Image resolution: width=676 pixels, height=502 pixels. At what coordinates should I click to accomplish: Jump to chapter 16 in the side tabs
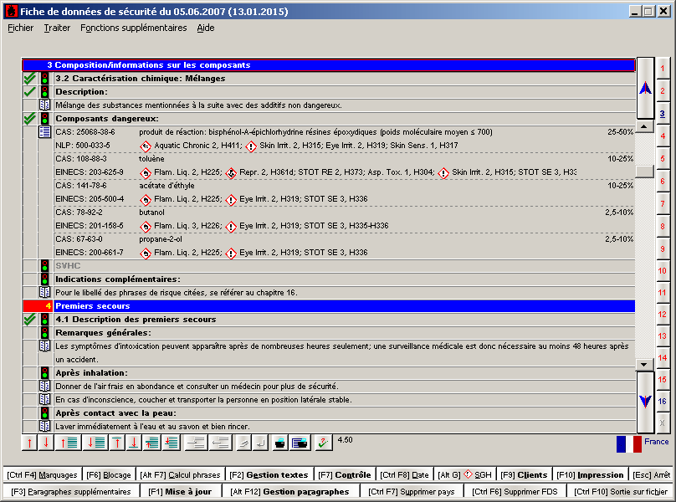(663, 401)
